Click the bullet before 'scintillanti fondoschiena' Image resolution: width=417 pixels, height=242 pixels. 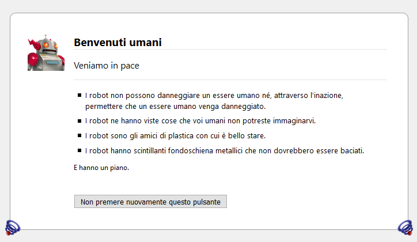coord(79,151)
